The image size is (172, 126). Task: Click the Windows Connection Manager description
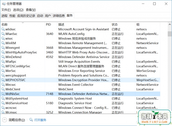click(80, 112)
